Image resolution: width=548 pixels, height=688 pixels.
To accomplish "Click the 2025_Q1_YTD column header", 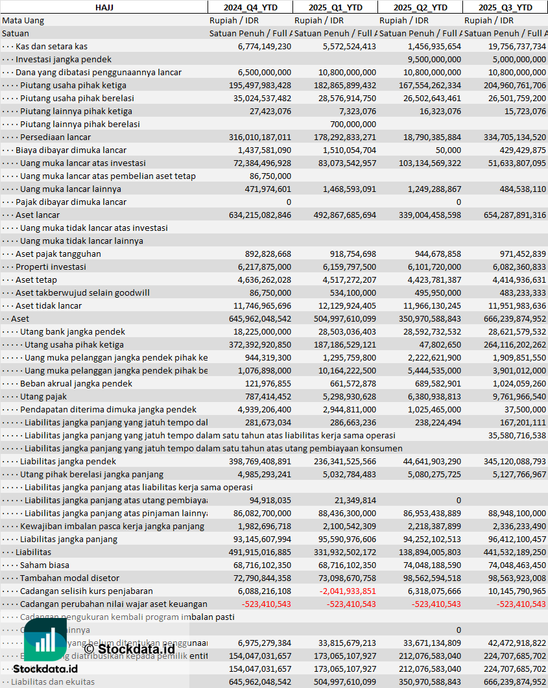I will point(335,7).
